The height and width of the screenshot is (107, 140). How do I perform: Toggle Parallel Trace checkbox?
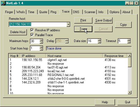point(32,35)
